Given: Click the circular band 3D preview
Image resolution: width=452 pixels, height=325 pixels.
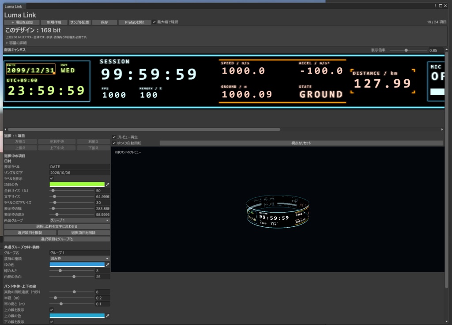Looking at the screenshot, I should pos(278,211).
